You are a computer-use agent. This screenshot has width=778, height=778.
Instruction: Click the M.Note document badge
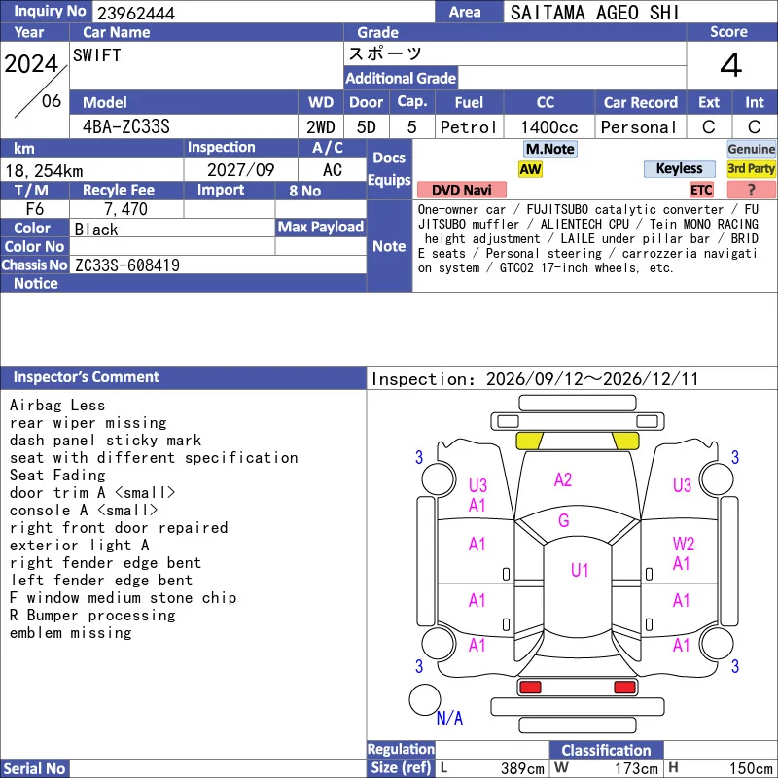550,149
